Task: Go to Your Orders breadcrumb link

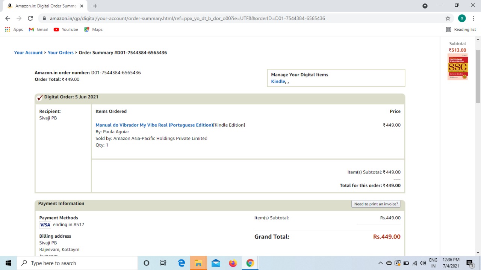Action: click(x=61, y=53)
